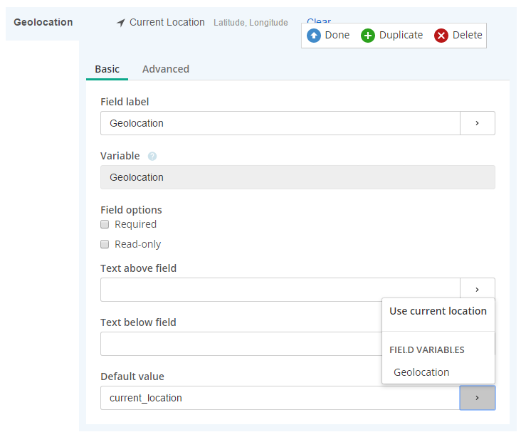Enable the Required checkbox
This screenshot has height=437, width=521.
point(105,224)
